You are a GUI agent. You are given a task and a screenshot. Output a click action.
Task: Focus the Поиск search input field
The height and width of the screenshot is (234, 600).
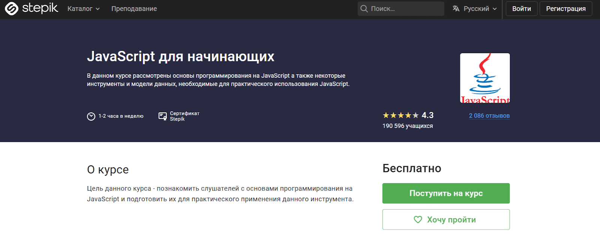click(x=405, y=9)
